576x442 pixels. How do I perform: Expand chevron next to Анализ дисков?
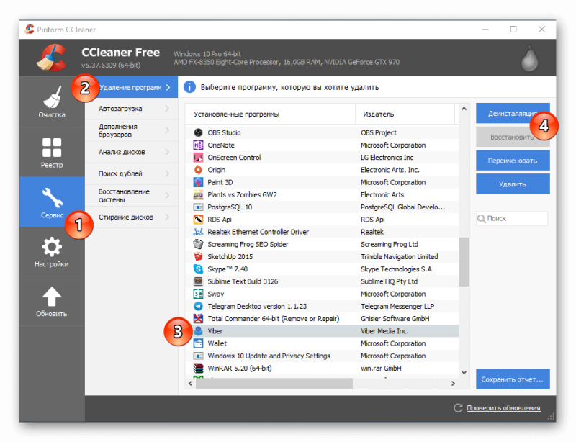(x=168, y=152)
